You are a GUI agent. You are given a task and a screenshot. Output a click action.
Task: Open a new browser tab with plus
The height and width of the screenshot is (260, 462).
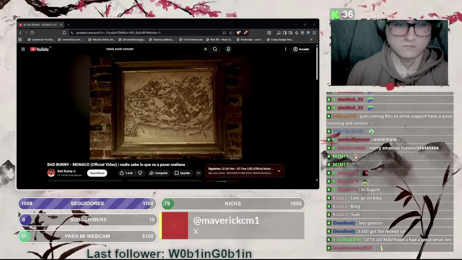pyautogui.click(x=68, y=25)
